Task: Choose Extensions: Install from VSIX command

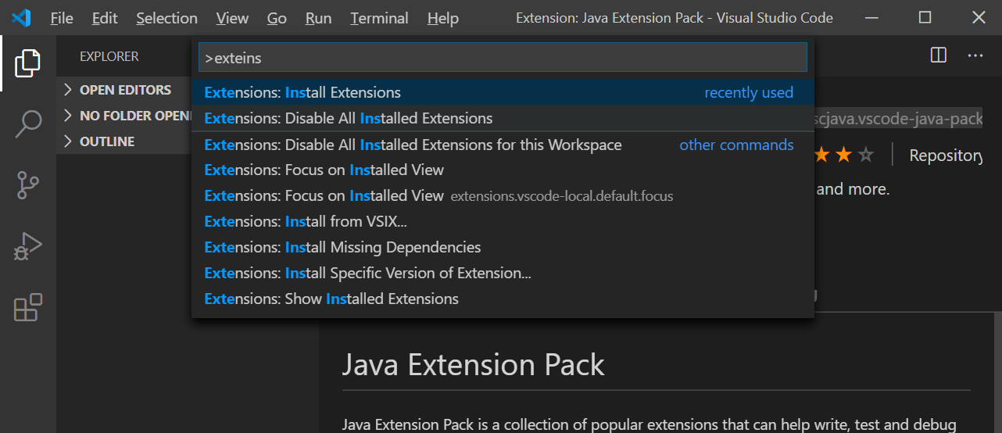Action: [x=503, y=221]
